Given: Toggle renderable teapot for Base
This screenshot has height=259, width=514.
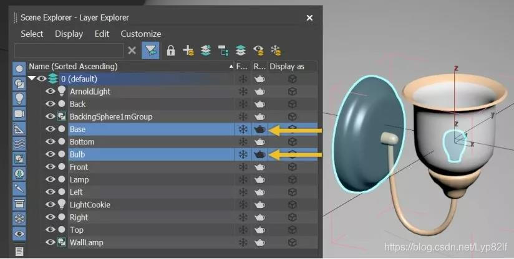Looking at the screenshot, I should (259, 129).
